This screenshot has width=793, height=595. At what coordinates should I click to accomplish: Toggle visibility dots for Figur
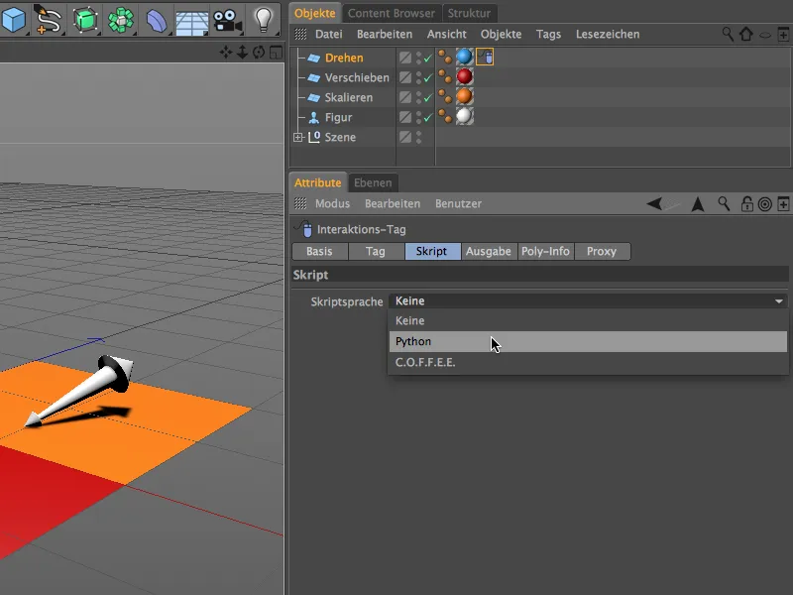tap(418, 117)
